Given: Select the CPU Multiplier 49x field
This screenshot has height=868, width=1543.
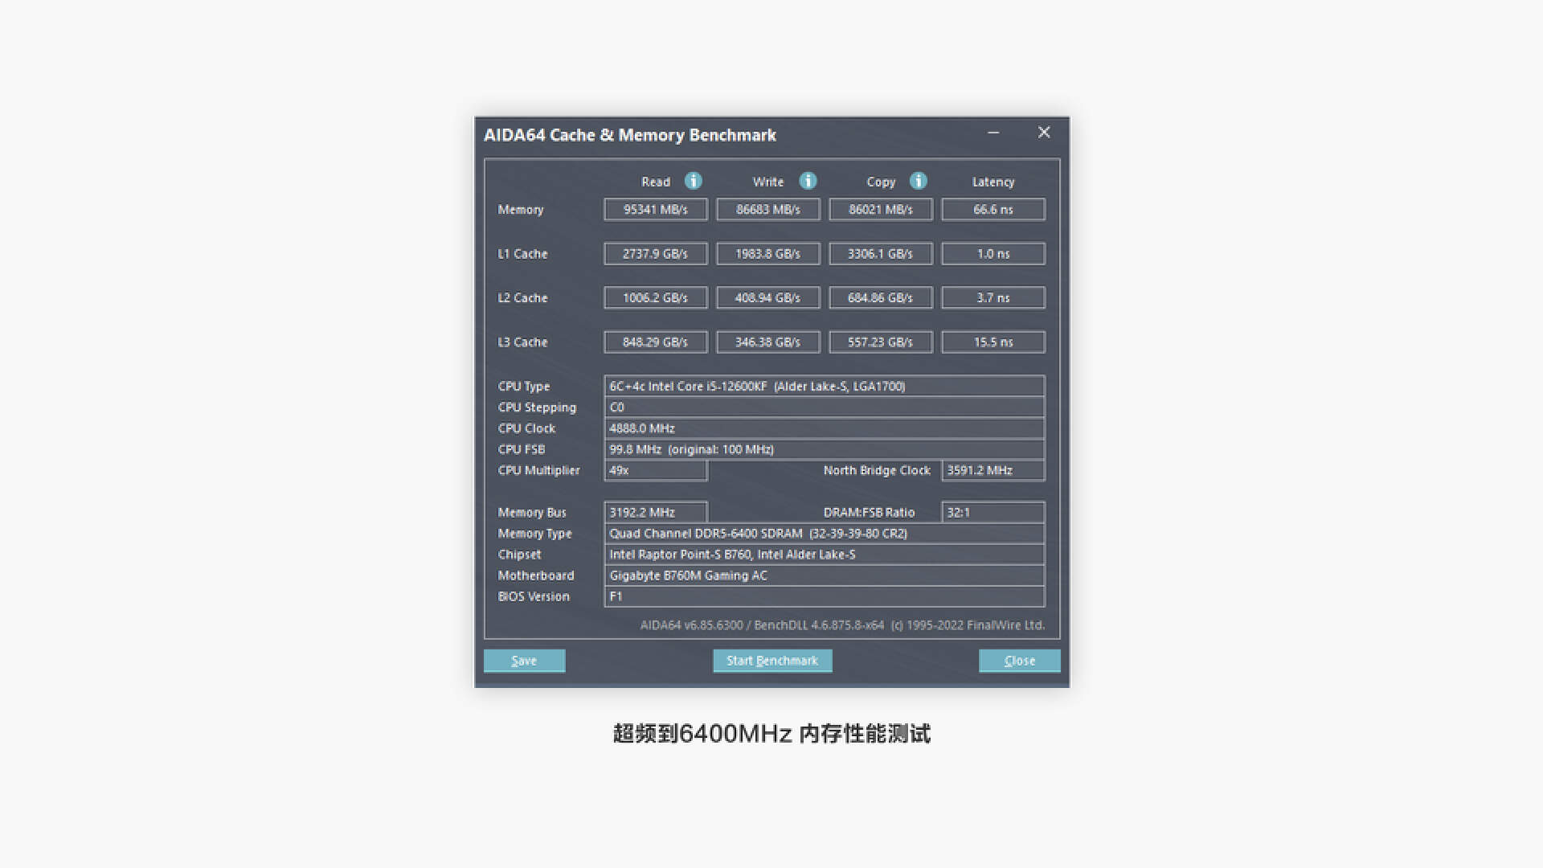Looking at the screenshot, I should tap(655, 470).
